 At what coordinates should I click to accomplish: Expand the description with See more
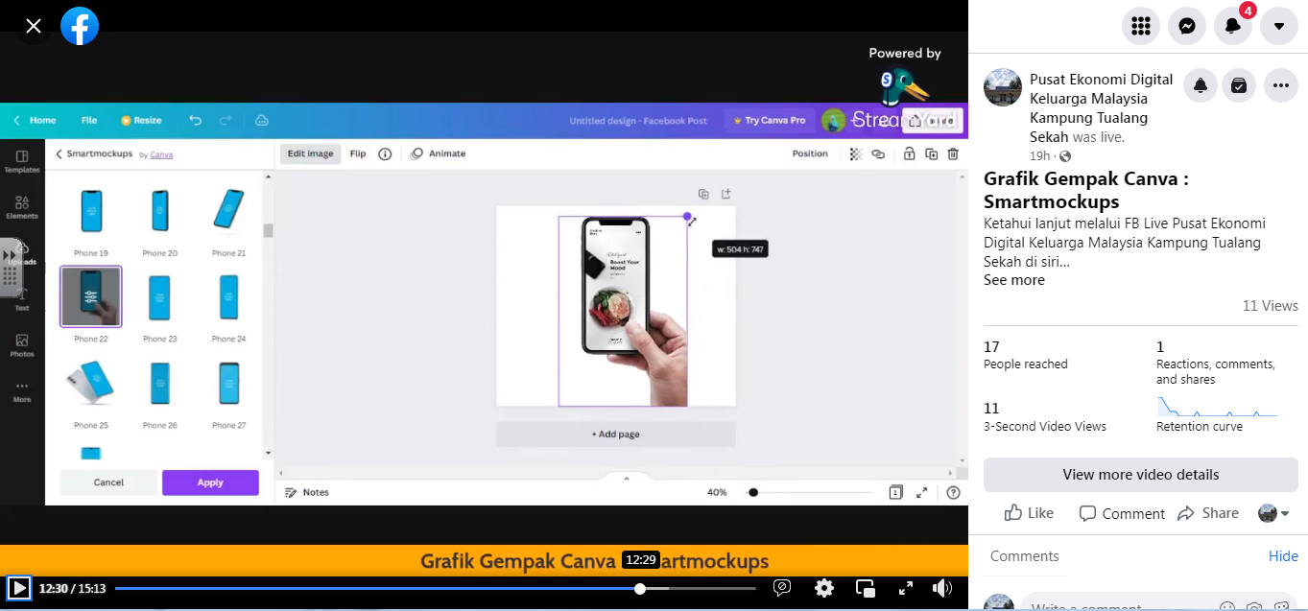[1014, 280]
